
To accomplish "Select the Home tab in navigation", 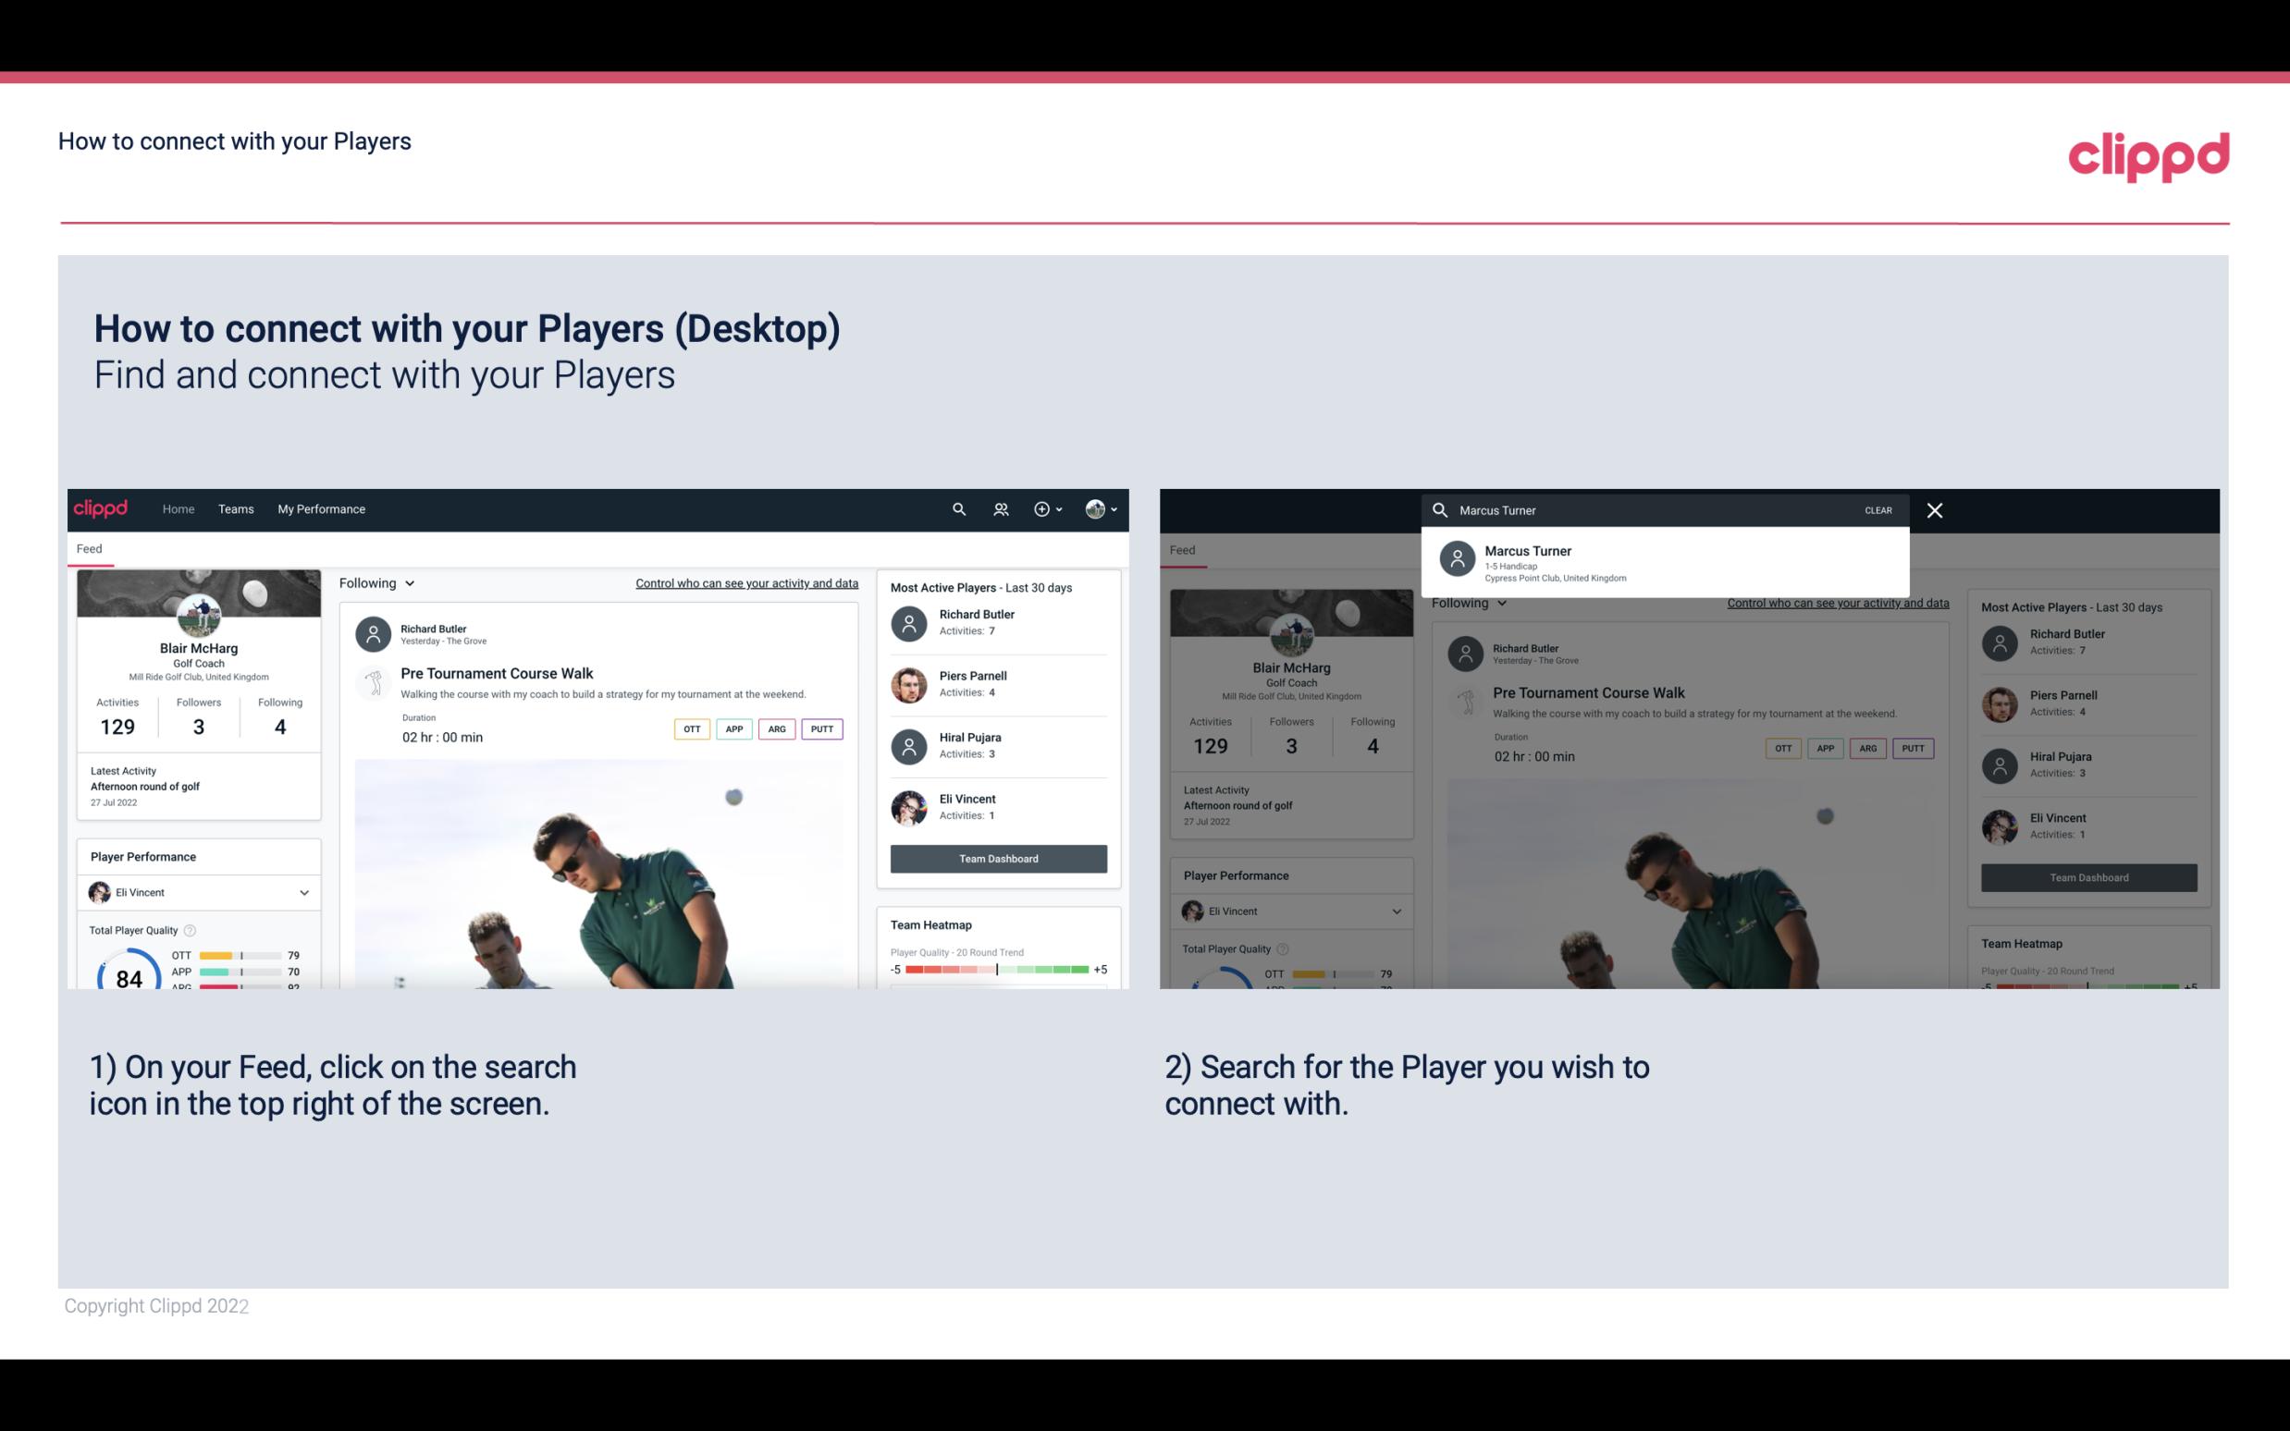I will [177, 508].
